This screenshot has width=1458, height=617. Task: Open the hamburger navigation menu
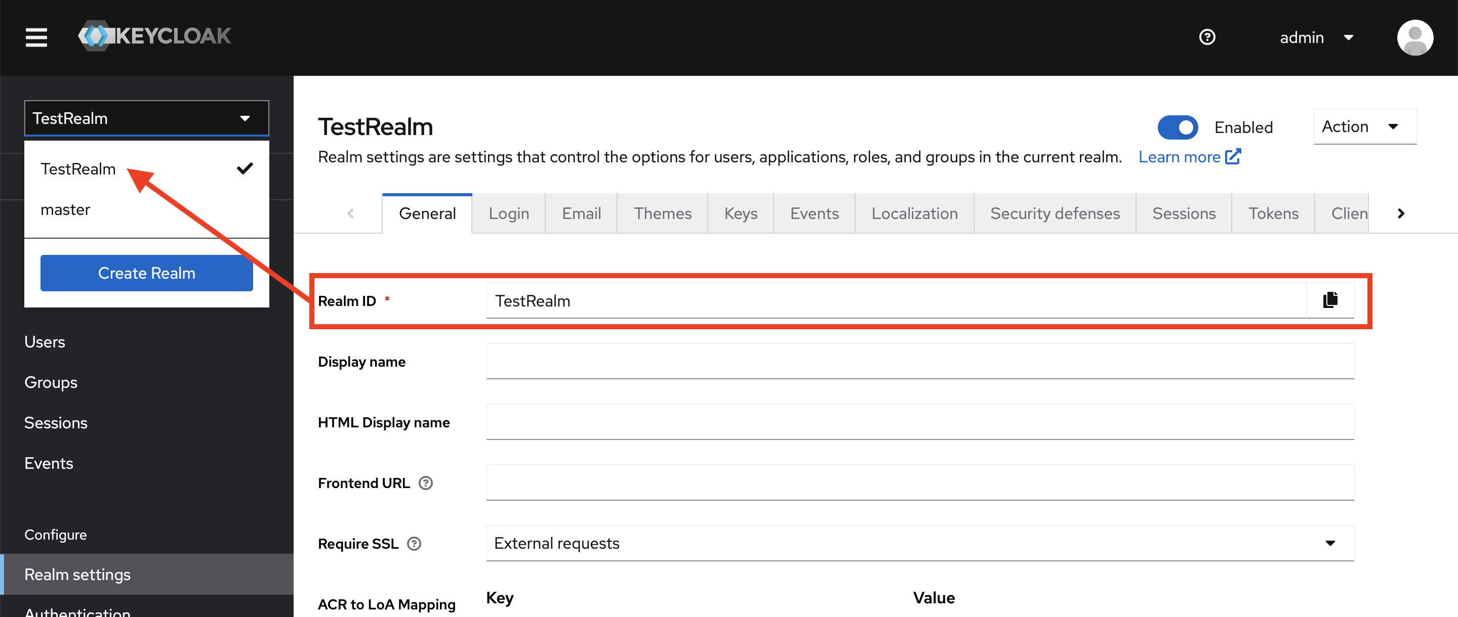[35, 37]
